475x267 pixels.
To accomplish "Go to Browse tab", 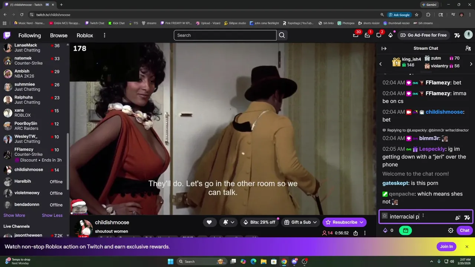I will pyautogui.click(x=59, y=35).
